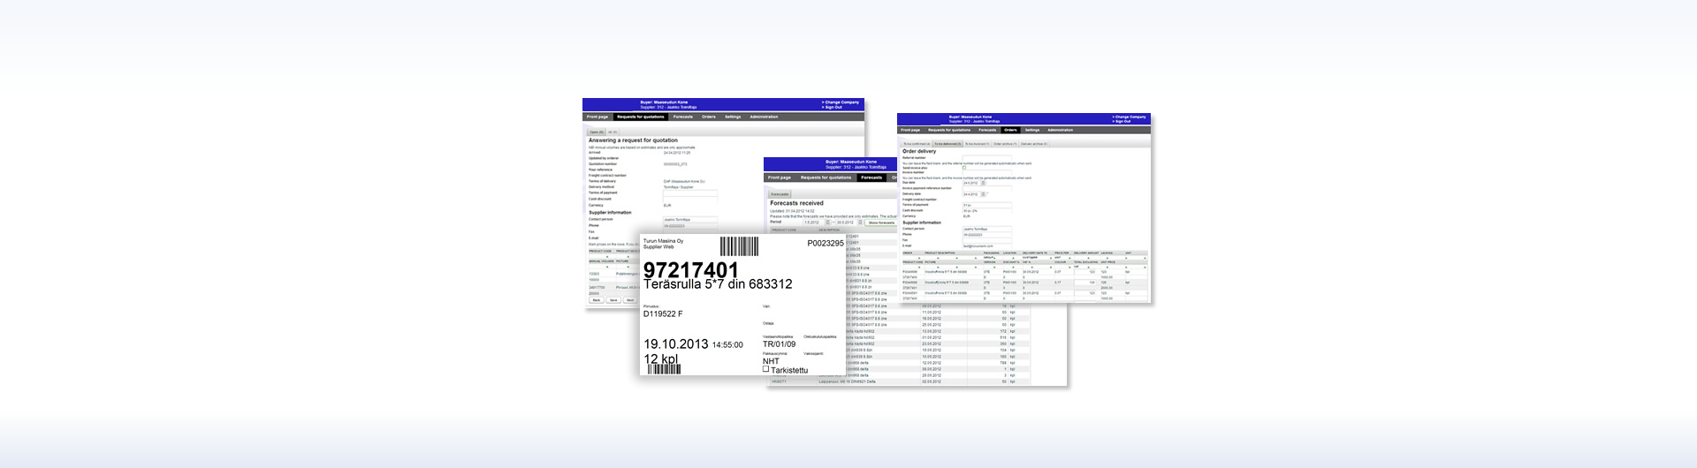Click the E-mail field in order delivery
Screen dimensions: 1697x468
point(987,245)
